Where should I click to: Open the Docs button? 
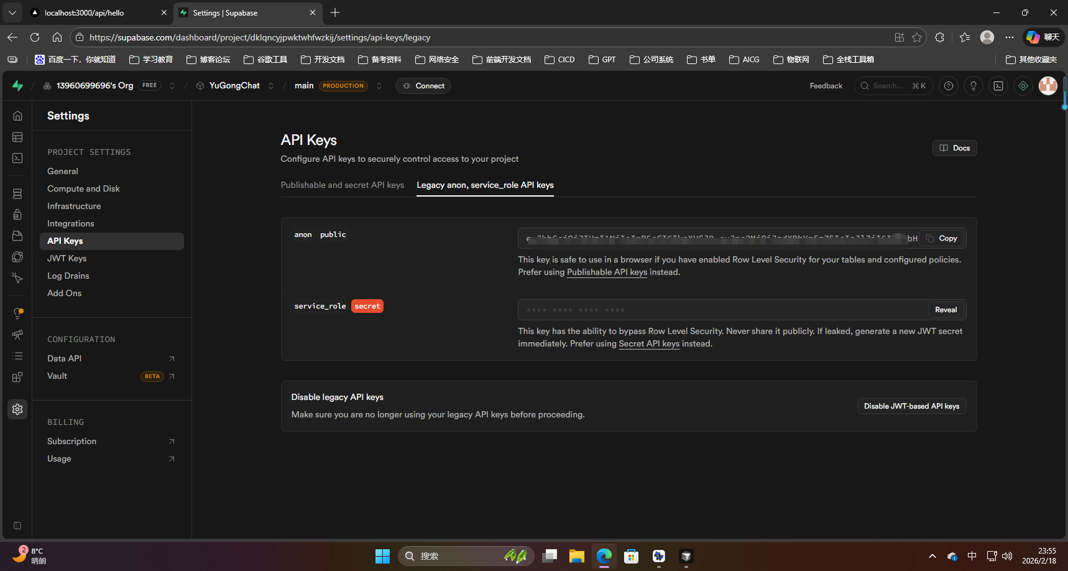pos(955,148)
